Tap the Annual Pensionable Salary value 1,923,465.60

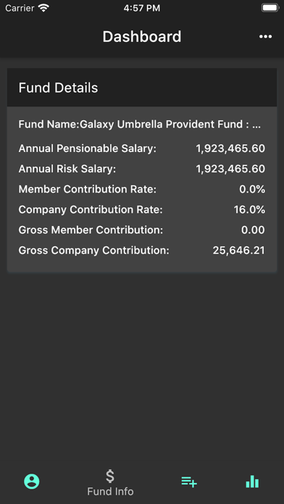pos(230,148)
